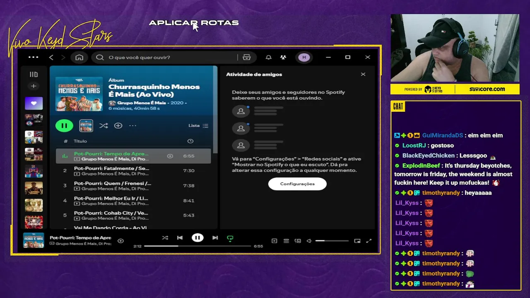The image size is (530, 298).
Task: Pause album with the green button
Action: coord(64,125)
